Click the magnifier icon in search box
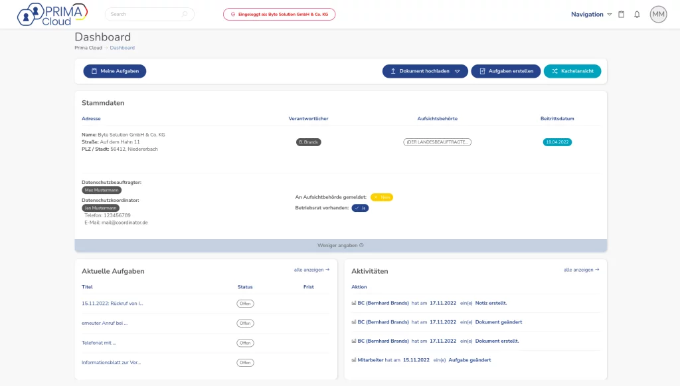 (x=185, y=14)
